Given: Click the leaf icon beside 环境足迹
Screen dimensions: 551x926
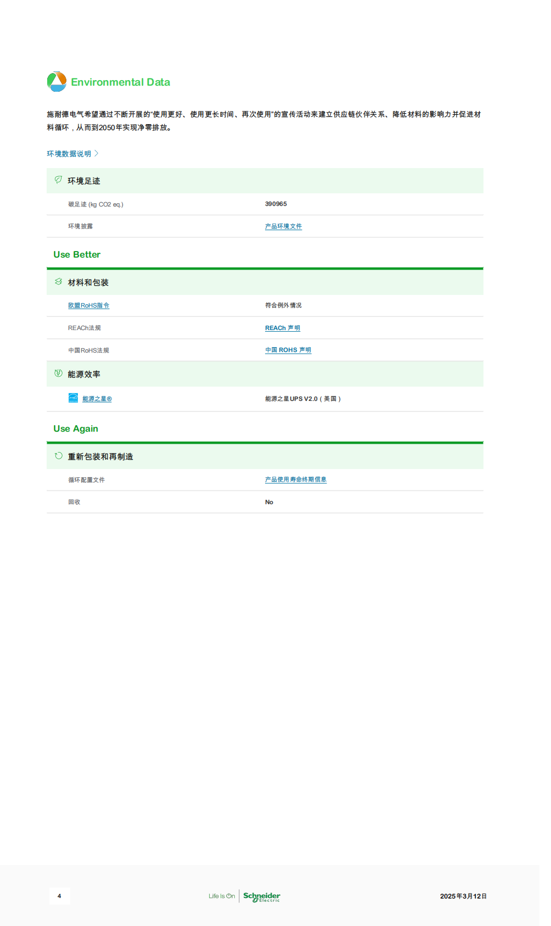Looking at the screenshot, I should [x=58, y=180].
